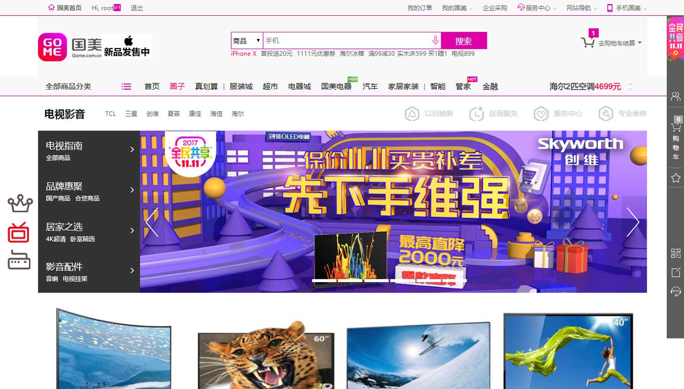Click 以旧换新 recycle icon
Image resolution: width=684 pixels, height=389 pixels.
412,114
